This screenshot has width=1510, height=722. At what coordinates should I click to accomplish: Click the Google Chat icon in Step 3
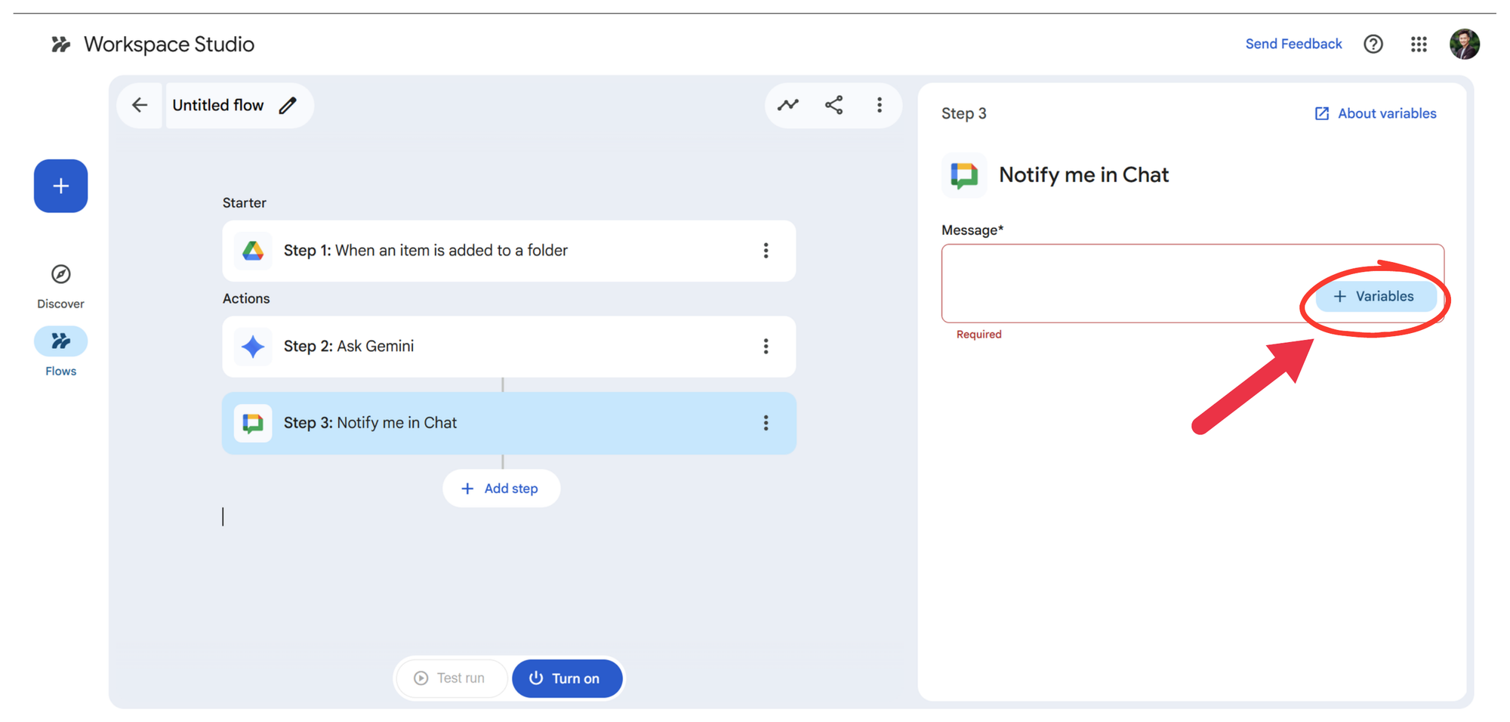click(x=253, y=423)
